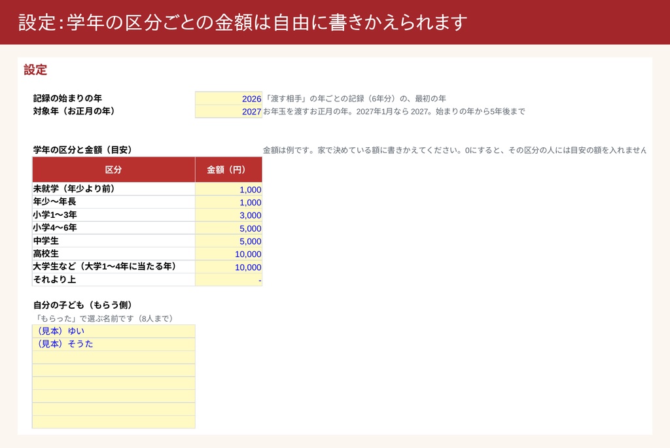
Task: Select the row label 未就学（年少より前）
Action: (75, 189)
